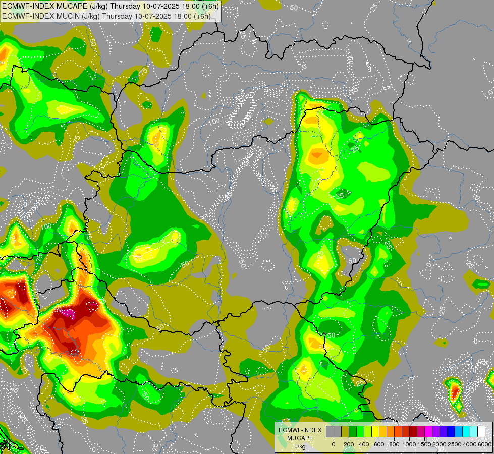Select the yellow-green legend swatch
Screen dimensions: 494x454
coord(368,432)
